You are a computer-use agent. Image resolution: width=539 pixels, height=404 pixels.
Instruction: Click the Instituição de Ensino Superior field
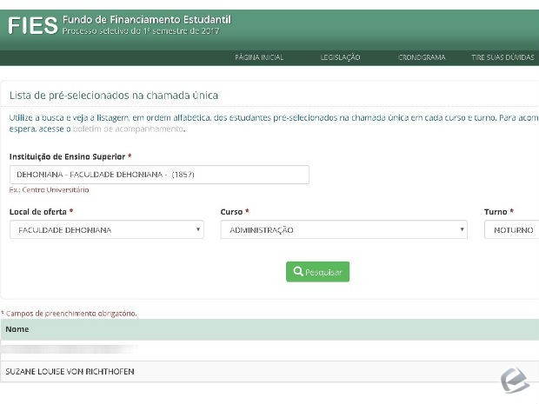tap(159, 175)
